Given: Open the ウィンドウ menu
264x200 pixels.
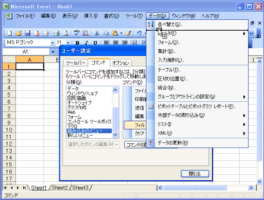Looking at the screenshot, I should click(x=184, y=16).
